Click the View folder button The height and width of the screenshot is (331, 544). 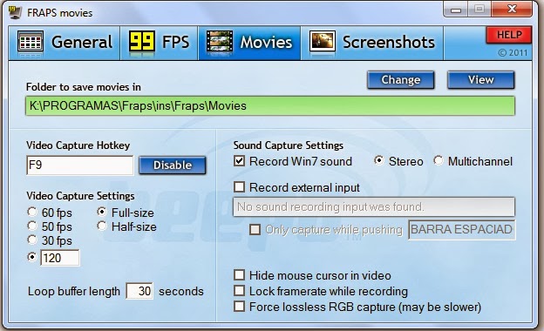click(481, 80)
